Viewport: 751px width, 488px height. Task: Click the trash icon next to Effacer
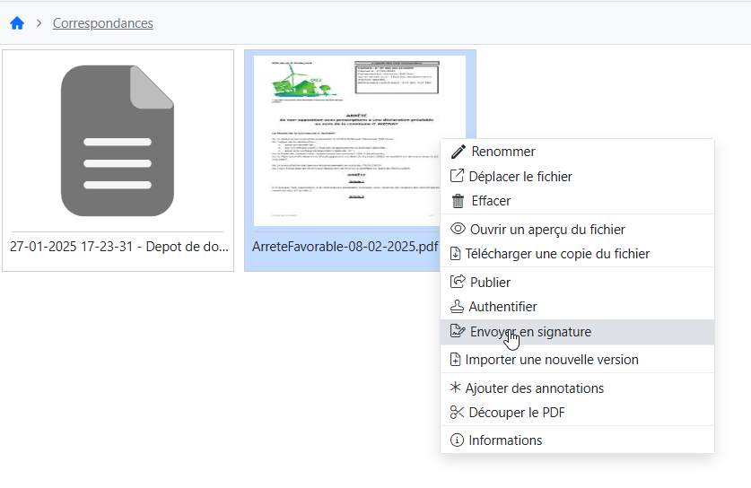click(x=458, y=201)
